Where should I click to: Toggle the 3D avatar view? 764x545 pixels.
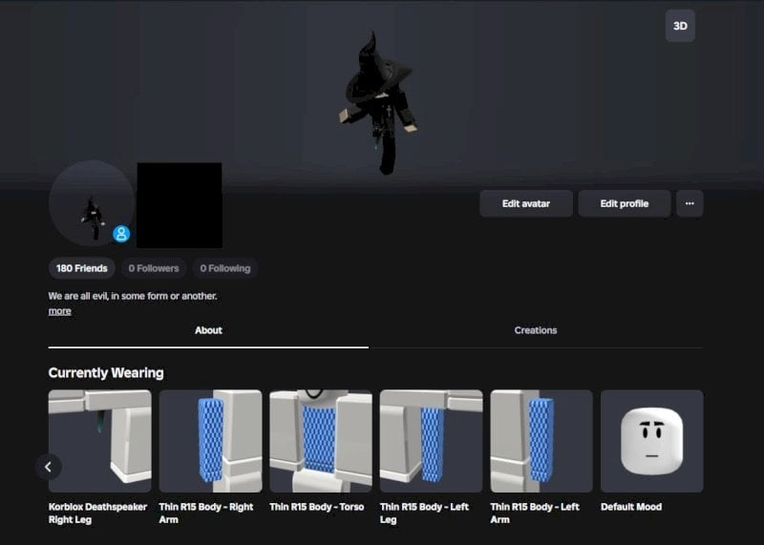point(680,26)
